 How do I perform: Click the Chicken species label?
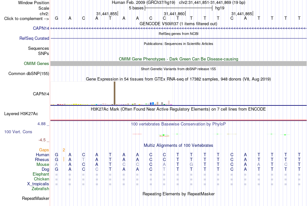(41, 179)
